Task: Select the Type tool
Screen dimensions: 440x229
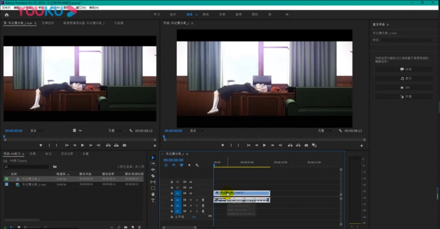Action: pyautogui.click(x=153, y=200)
